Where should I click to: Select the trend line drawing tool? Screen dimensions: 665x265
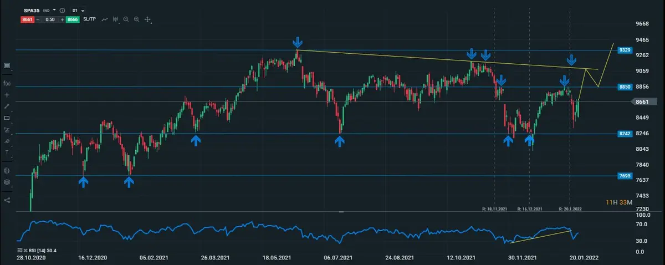7,106
